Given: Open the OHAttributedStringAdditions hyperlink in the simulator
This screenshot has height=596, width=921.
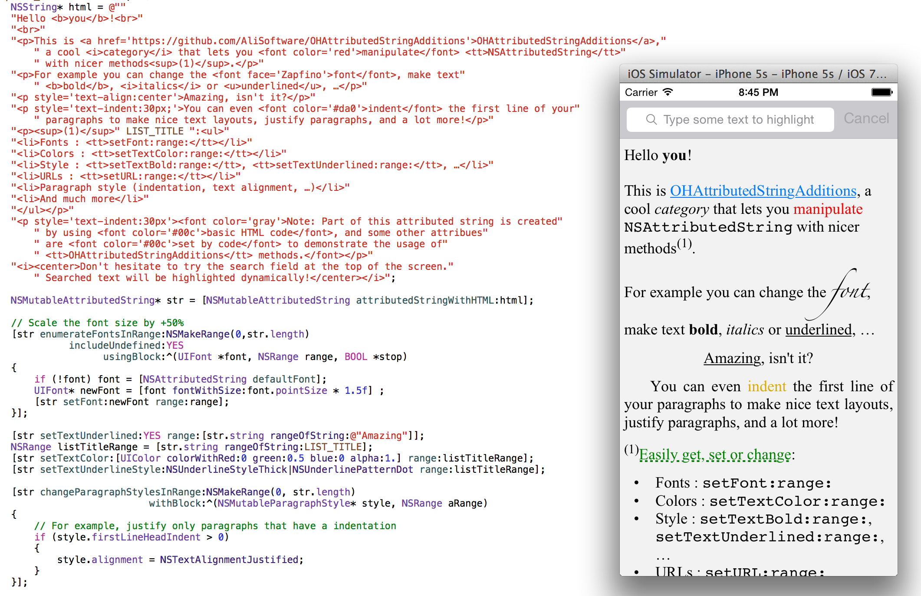Looking at the screenshot, I should [x=763, y=191].
